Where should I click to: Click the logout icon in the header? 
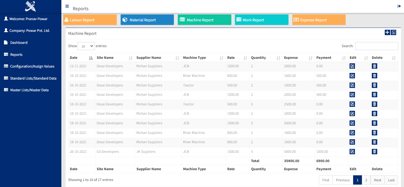click(x=399, y=6)
